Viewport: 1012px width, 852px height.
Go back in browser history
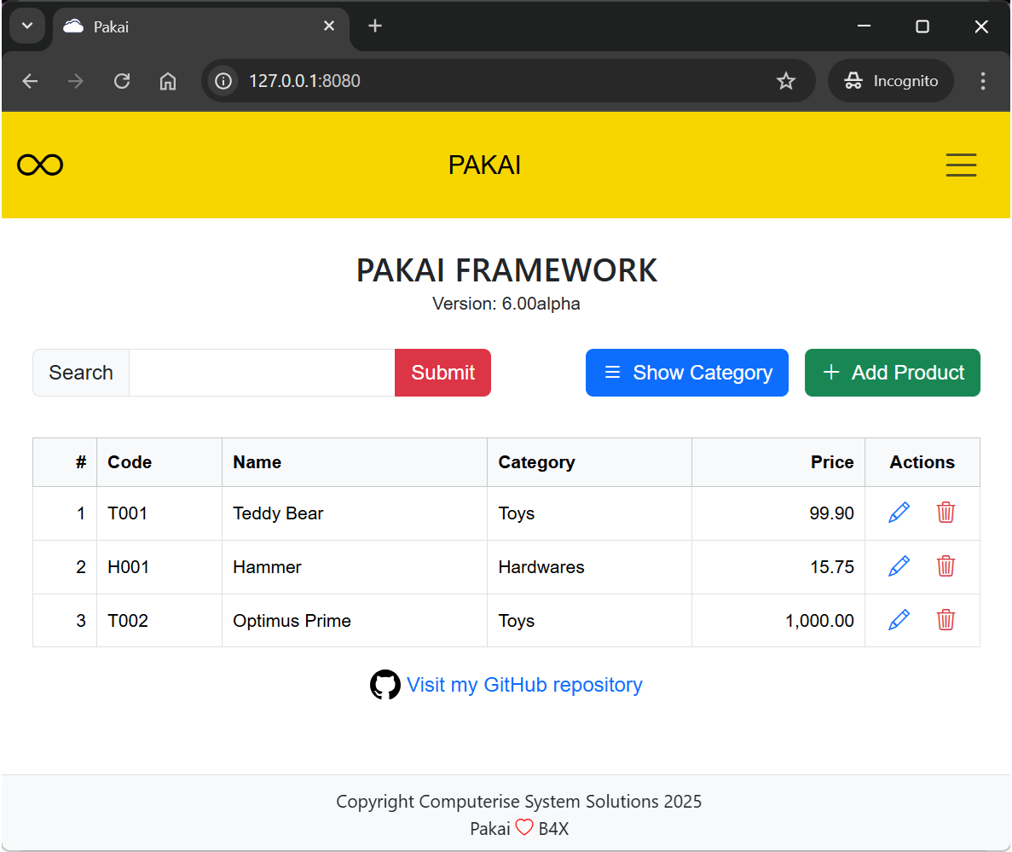31,81
